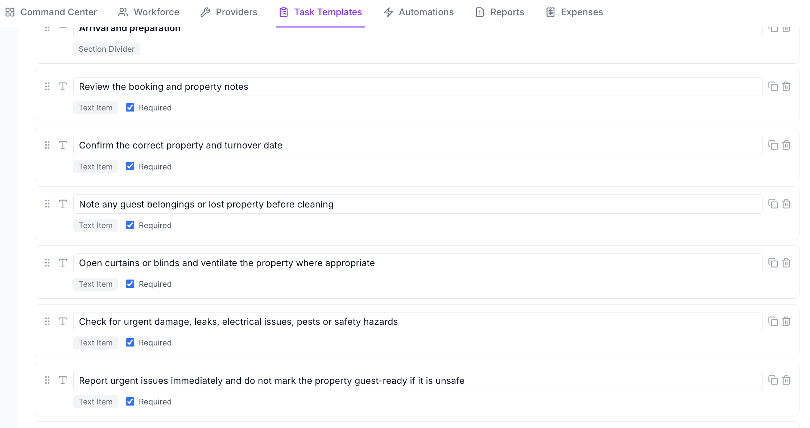Uncheck Required for 'Check for urgent damage' item
This screenshot has width=810, height=428.
click(130, 343)
